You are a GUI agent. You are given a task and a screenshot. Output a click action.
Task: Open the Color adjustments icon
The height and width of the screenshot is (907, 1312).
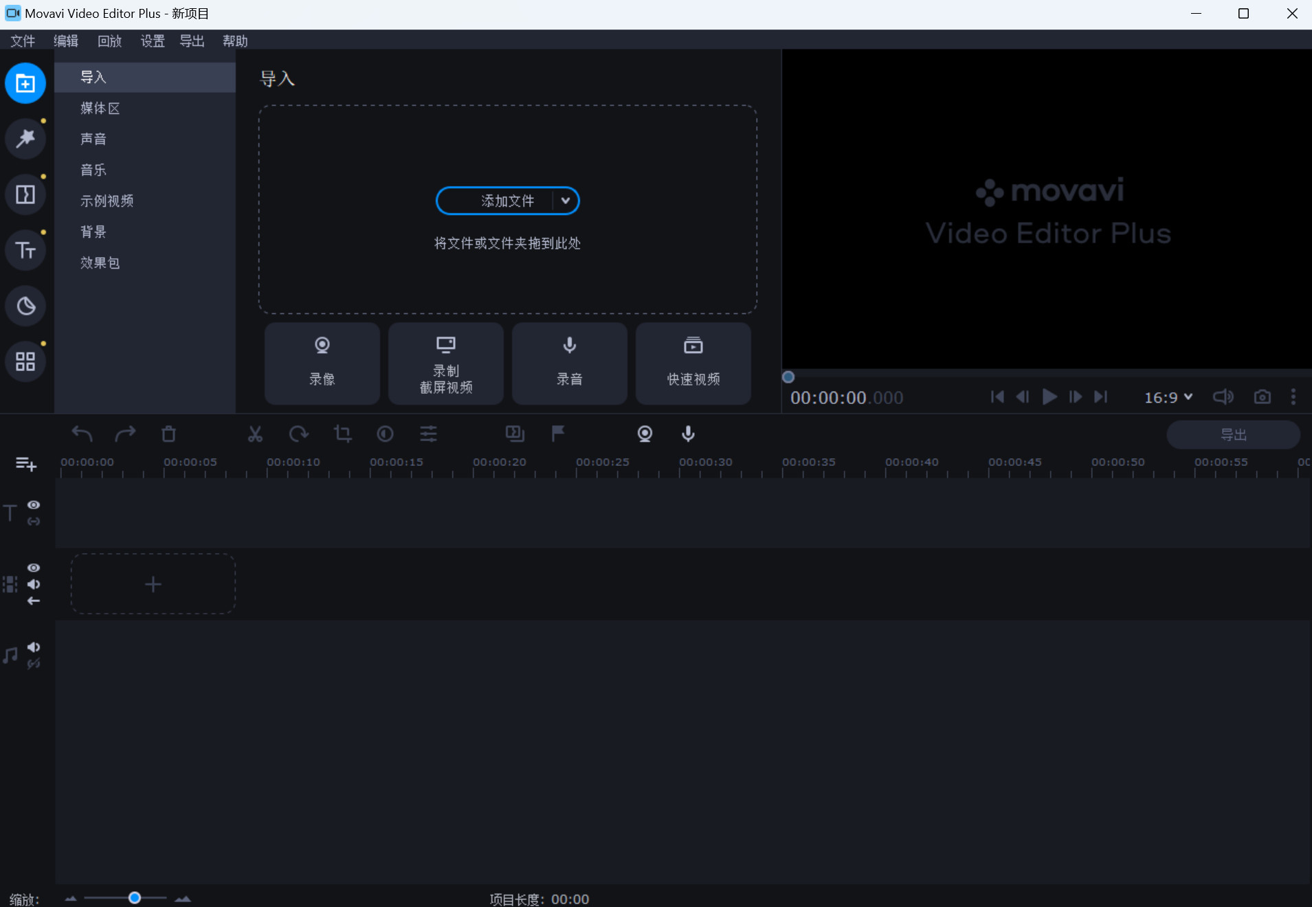coord(385,434)
